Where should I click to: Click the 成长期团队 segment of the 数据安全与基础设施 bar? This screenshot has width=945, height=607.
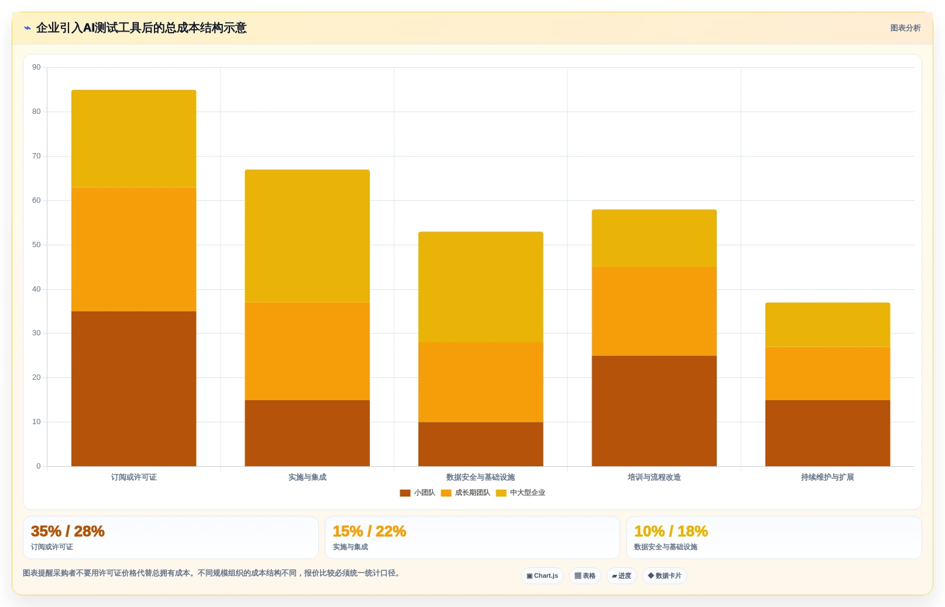[481, 382]
